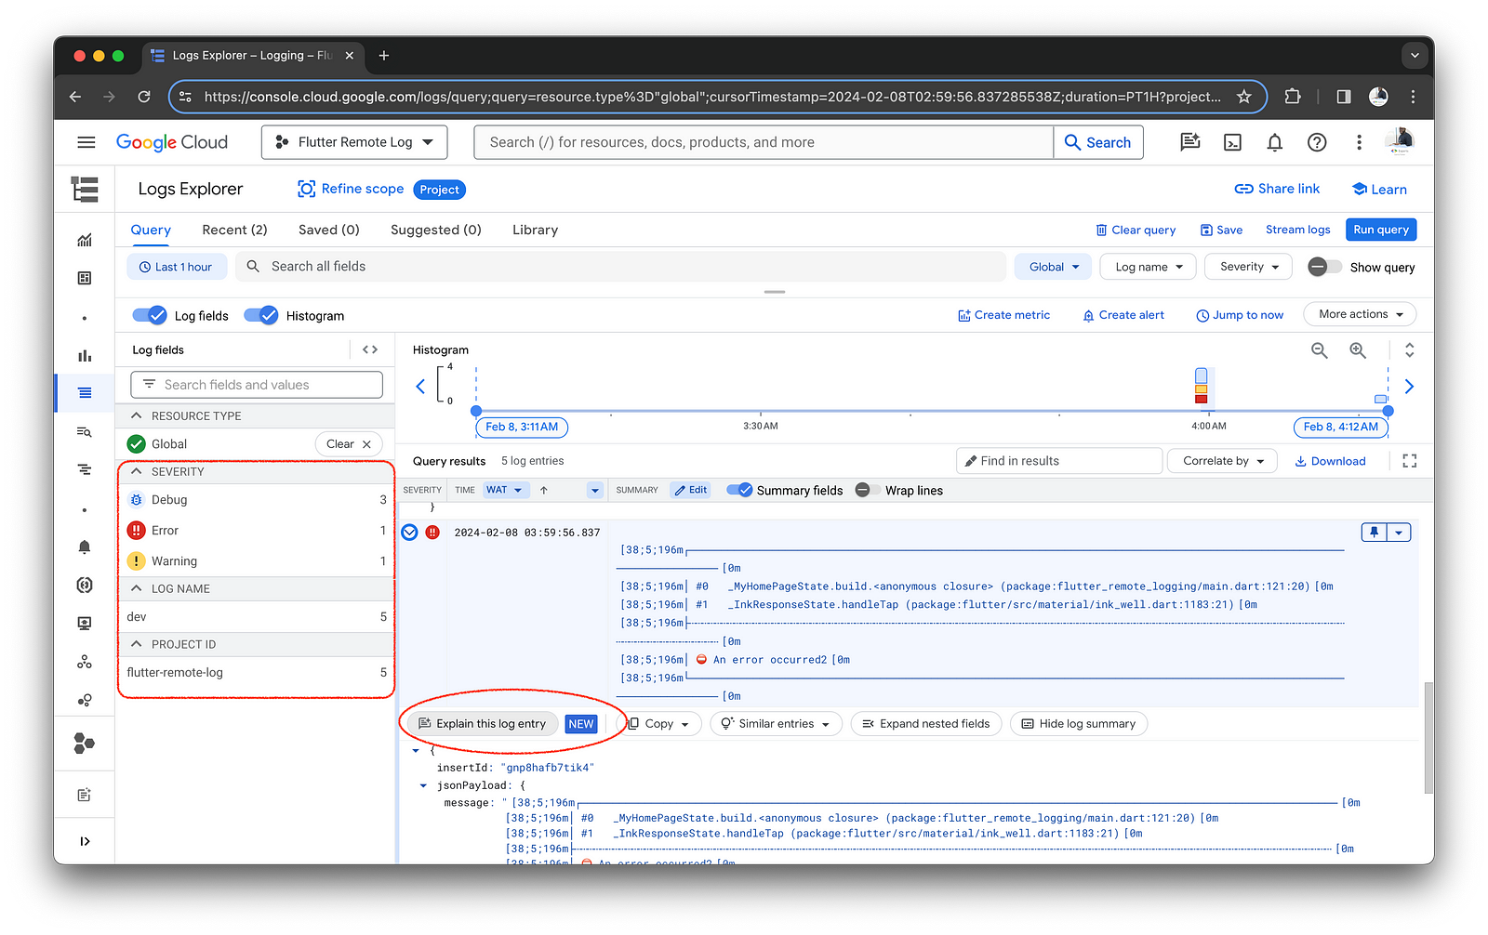The height and width of the screenshot is (935, 1488).
Task: Open the Severity dropdown
Action: [1249, 267]
